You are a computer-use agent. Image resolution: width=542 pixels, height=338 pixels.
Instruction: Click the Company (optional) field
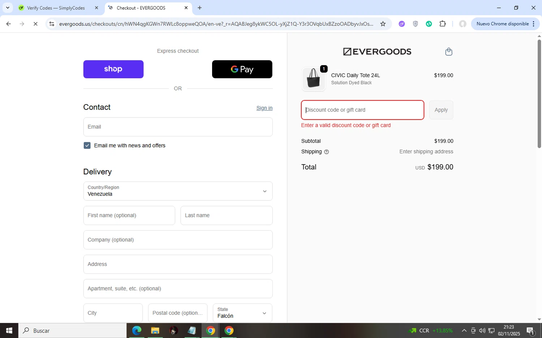[178, 240]
